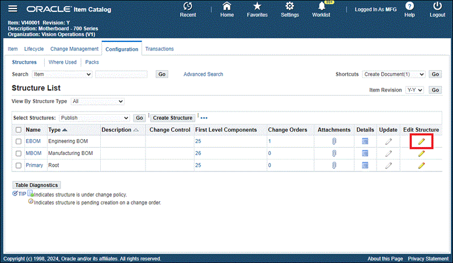453x263 pixels.
Task: Open the Advanced Search link
Action: (x=203, y=74)
